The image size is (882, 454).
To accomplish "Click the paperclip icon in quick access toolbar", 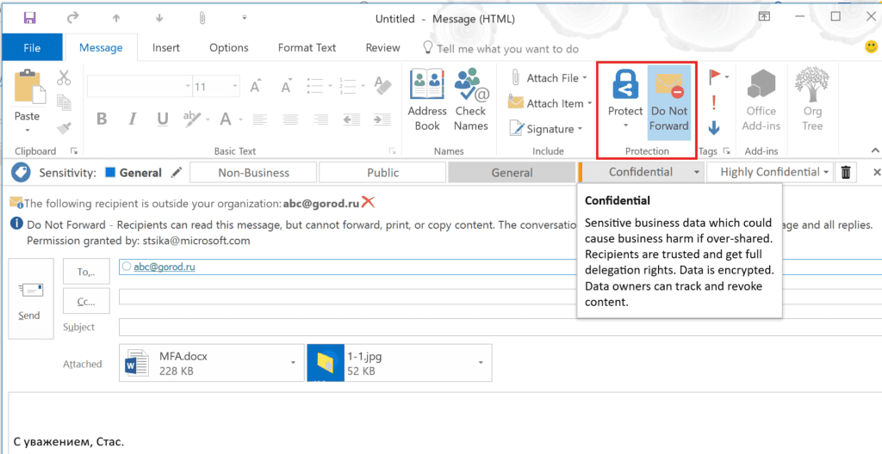I will point(202,18).
